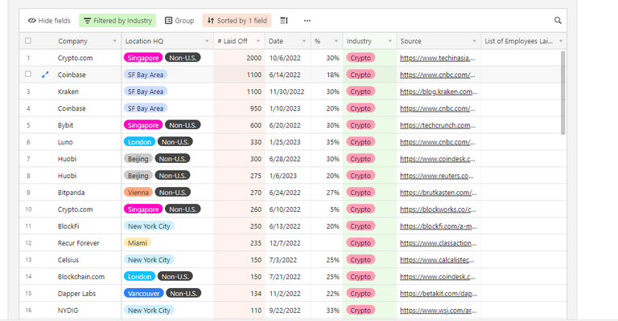
Task: Open the brutkasten.com link for Bitpanda
Action: (x=439, y=193)
